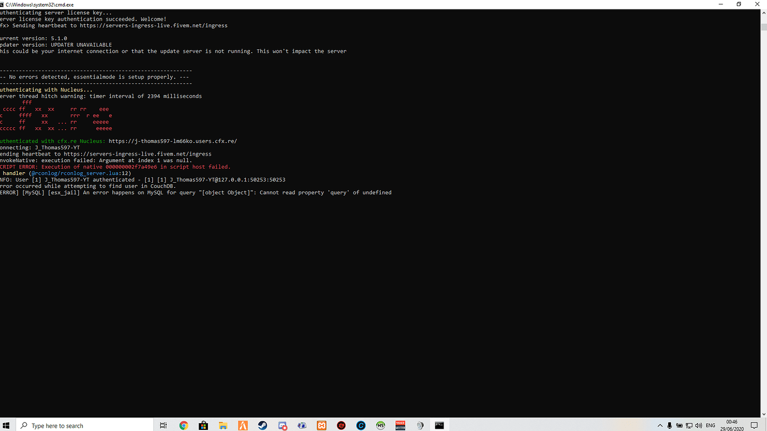This screenshot has height=431, width=767.
Task: Launch Google Chrome from the taskbar
Action: (183, 425)
